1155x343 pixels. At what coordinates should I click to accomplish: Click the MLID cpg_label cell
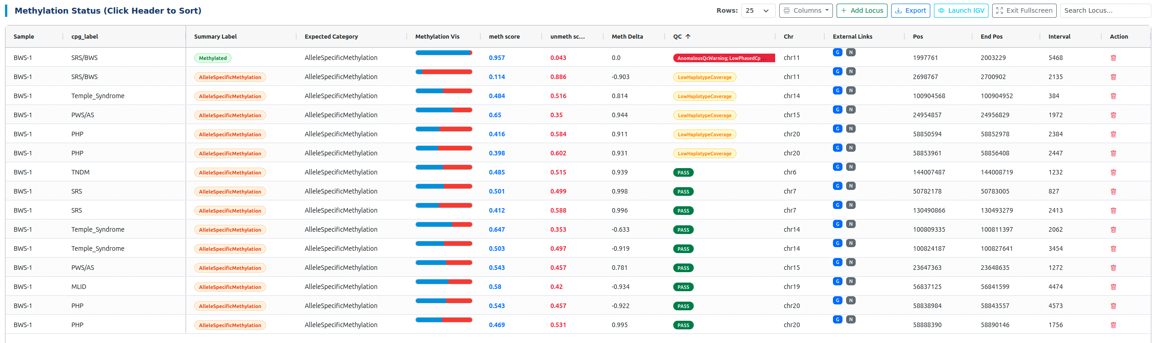pyautogui.click(x=79, y=287)
